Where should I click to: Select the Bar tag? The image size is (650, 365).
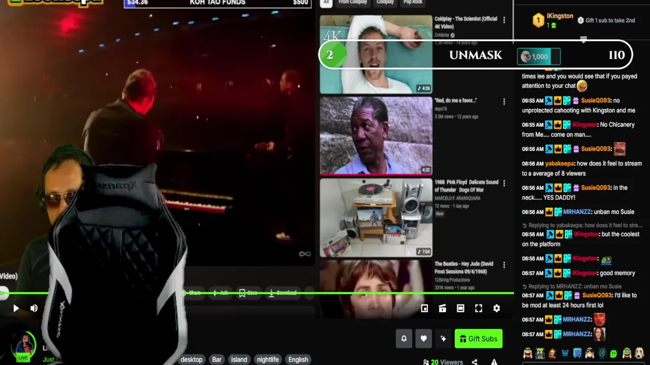tap(217, 359)
